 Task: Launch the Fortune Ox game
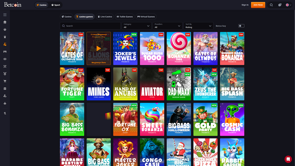tap(125, 119)
